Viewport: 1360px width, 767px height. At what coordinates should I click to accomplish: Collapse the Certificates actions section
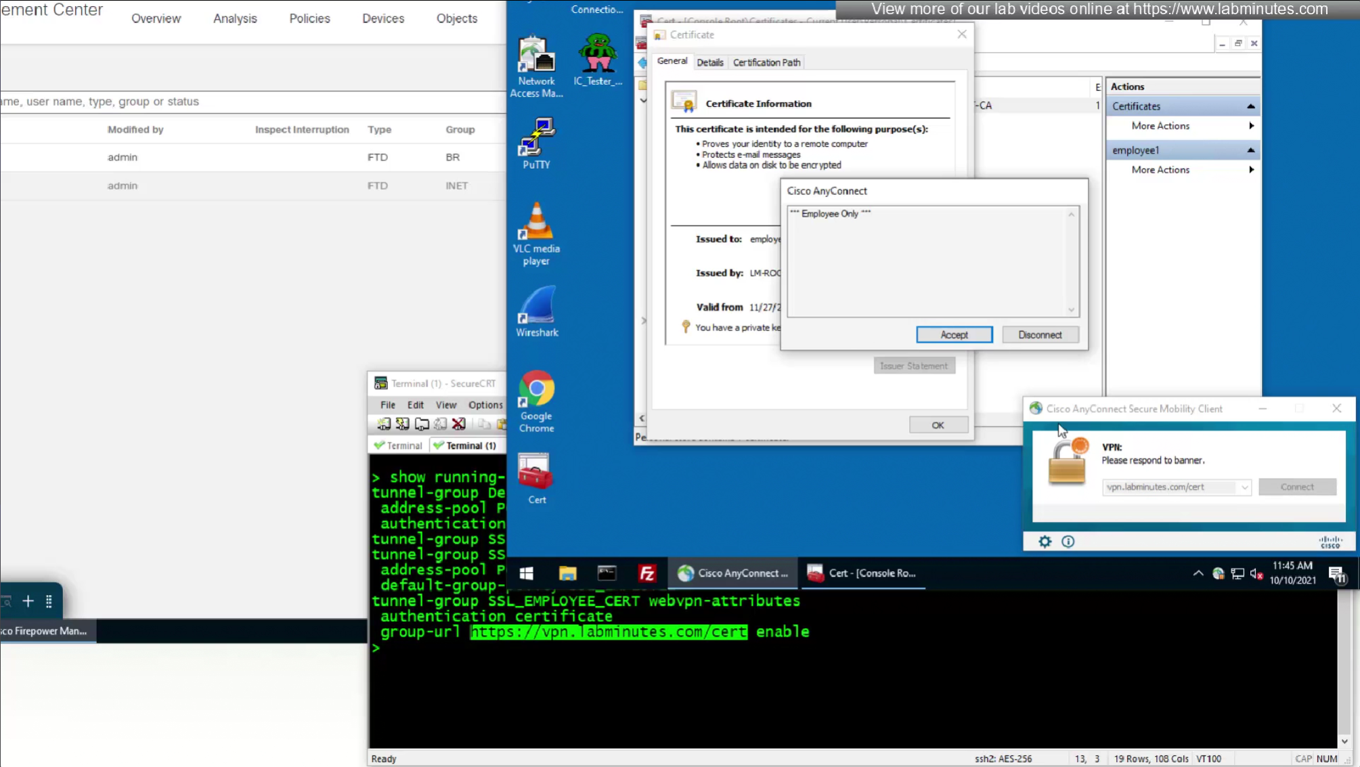[x=1250, y=106]
